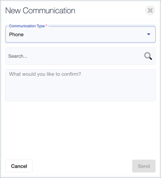Select the Phone value in dropdown
Image resolution: width=161 pixels, height=178 pixels.
(16, 34)
